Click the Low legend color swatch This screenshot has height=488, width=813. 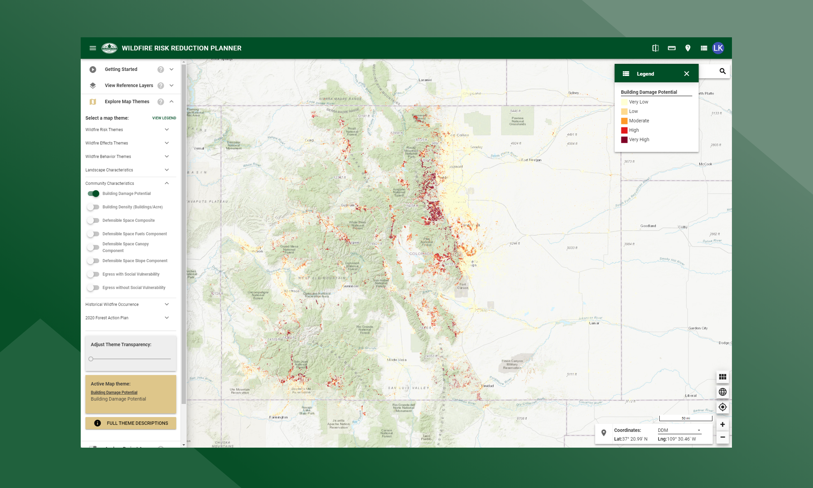[x=624, y=111]
